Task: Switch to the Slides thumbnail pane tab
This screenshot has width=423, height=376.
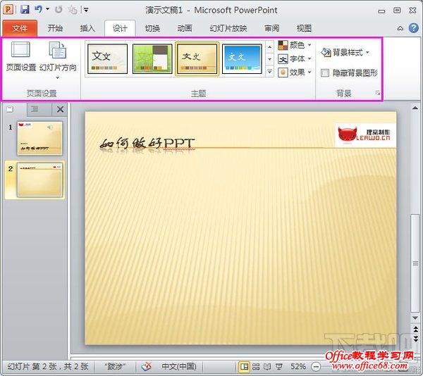Action: (x=10, y=109)
